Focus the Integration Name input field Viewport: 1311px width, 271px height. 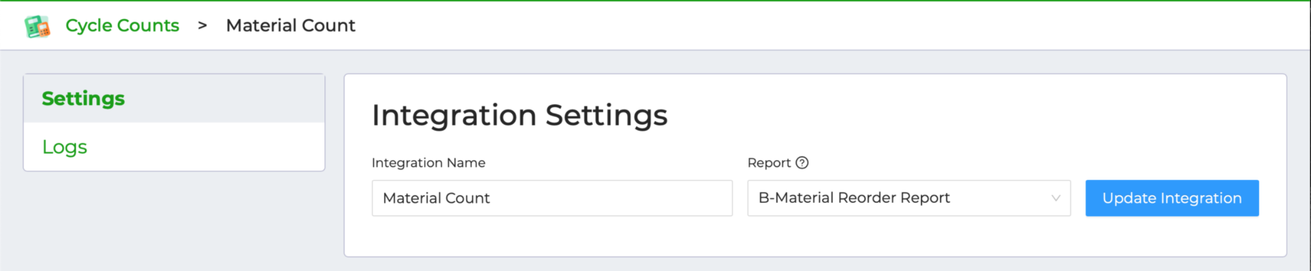tap(552, 198)
